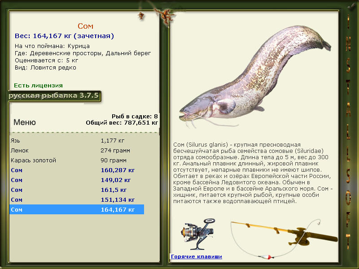
Task: Open the Меню button
Action: (x=25, y=122)
